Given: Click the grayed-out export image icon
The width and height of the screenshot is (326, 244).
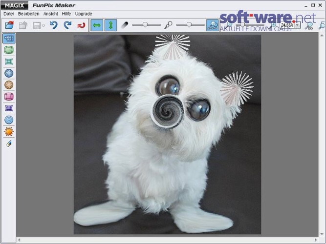Looking at the screenshot, I should pos(23,25).
